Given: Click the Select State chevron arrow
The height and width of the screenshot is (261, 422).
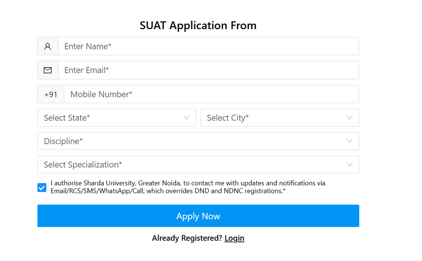Looking at the screenshot, I should coord(186,118).
